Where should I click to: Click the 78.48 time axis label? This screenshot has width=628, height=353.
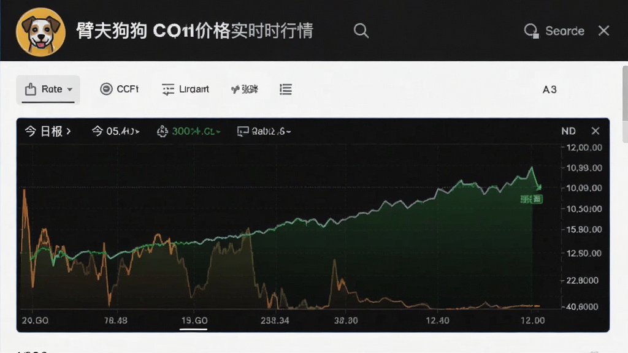tap(116, 321)
